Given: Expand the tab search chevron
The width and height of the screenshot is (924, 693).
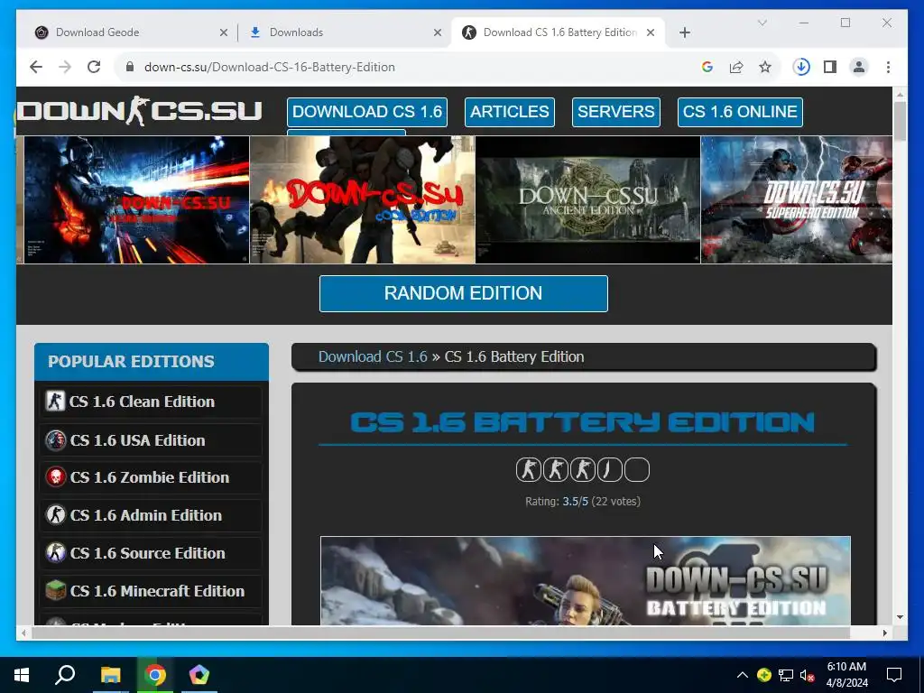Looking at the screenshot, I should click(762, 23).
